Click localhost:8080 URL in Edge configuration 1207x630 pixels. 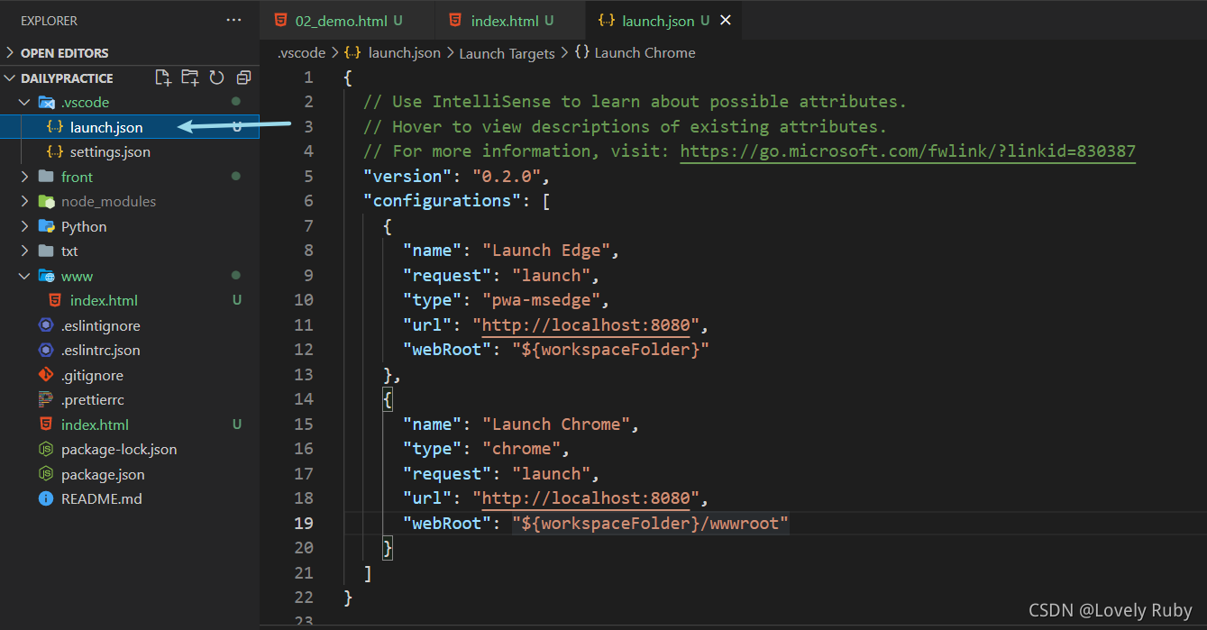tap(586, 324)
